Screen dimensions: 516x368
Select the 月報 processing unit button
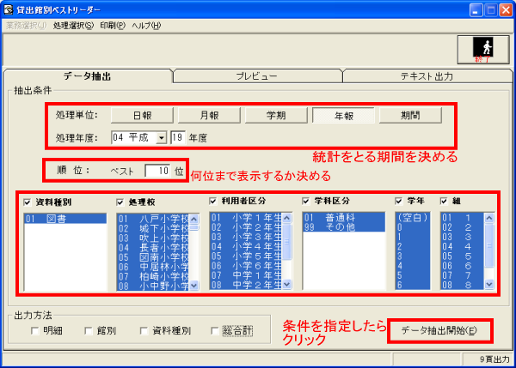click(x=209, y=116)
